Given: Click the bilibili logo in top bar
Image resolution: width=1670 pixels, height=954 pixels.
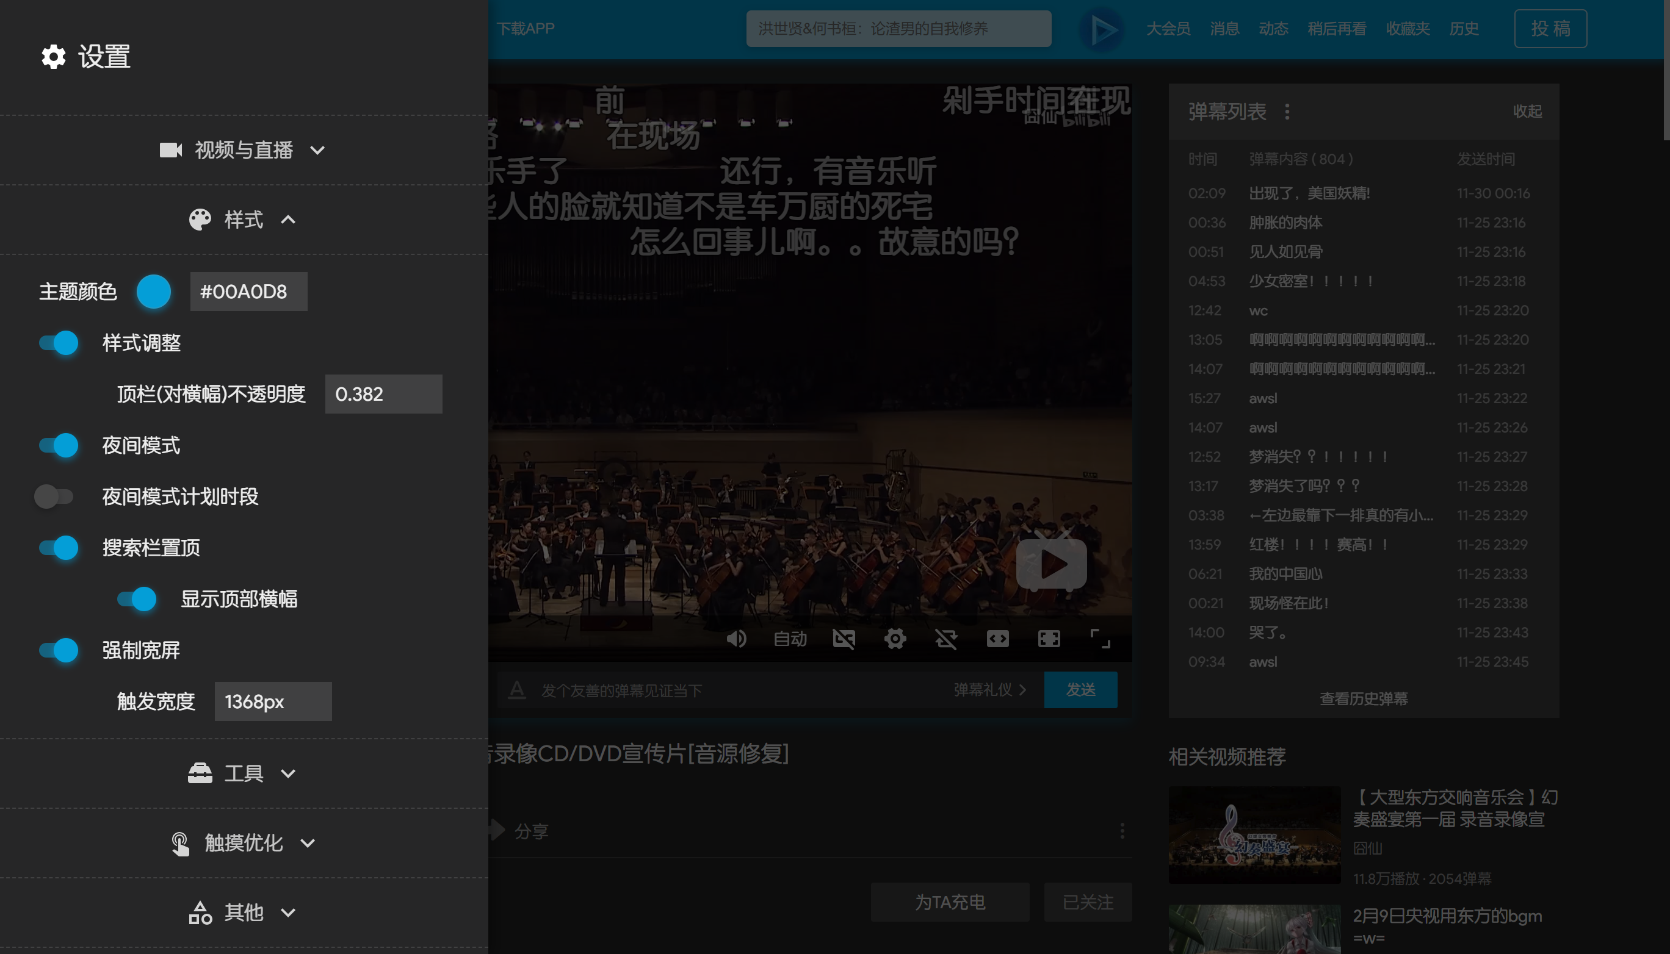Looking at the screenshot, I should click(1102, 29).
